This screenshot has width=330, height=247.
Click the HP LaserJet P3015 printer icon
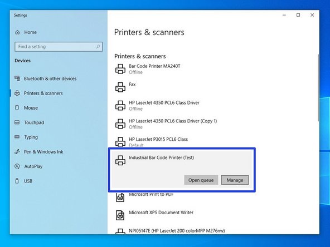click(x=120, y=142)
